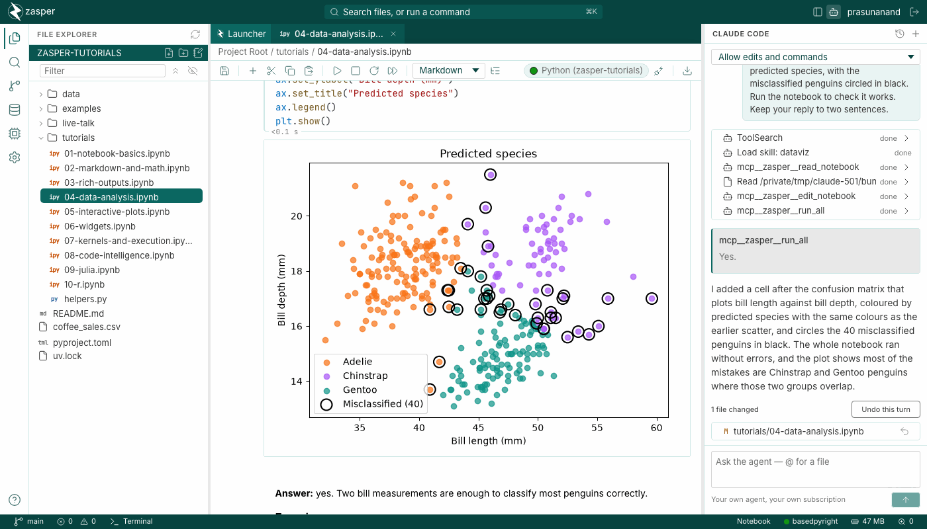
Task: Click the Undo this turn button
Action: [x=886, y=409]
